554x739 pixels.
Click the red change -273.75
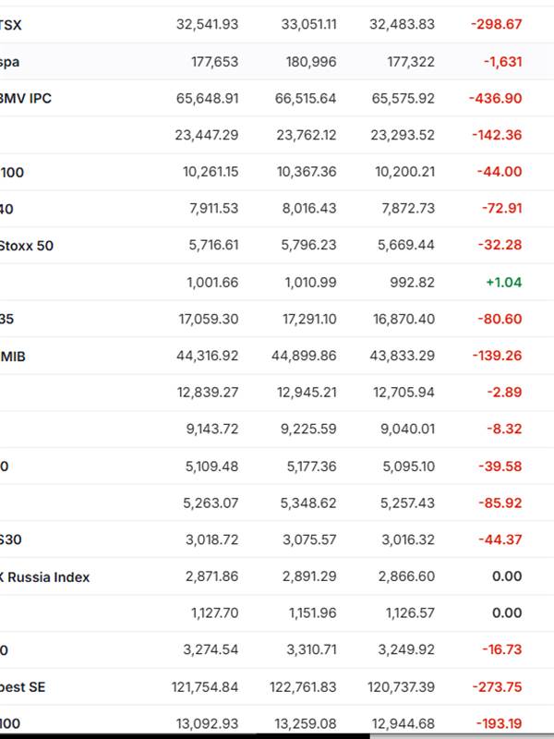point(498,686)
